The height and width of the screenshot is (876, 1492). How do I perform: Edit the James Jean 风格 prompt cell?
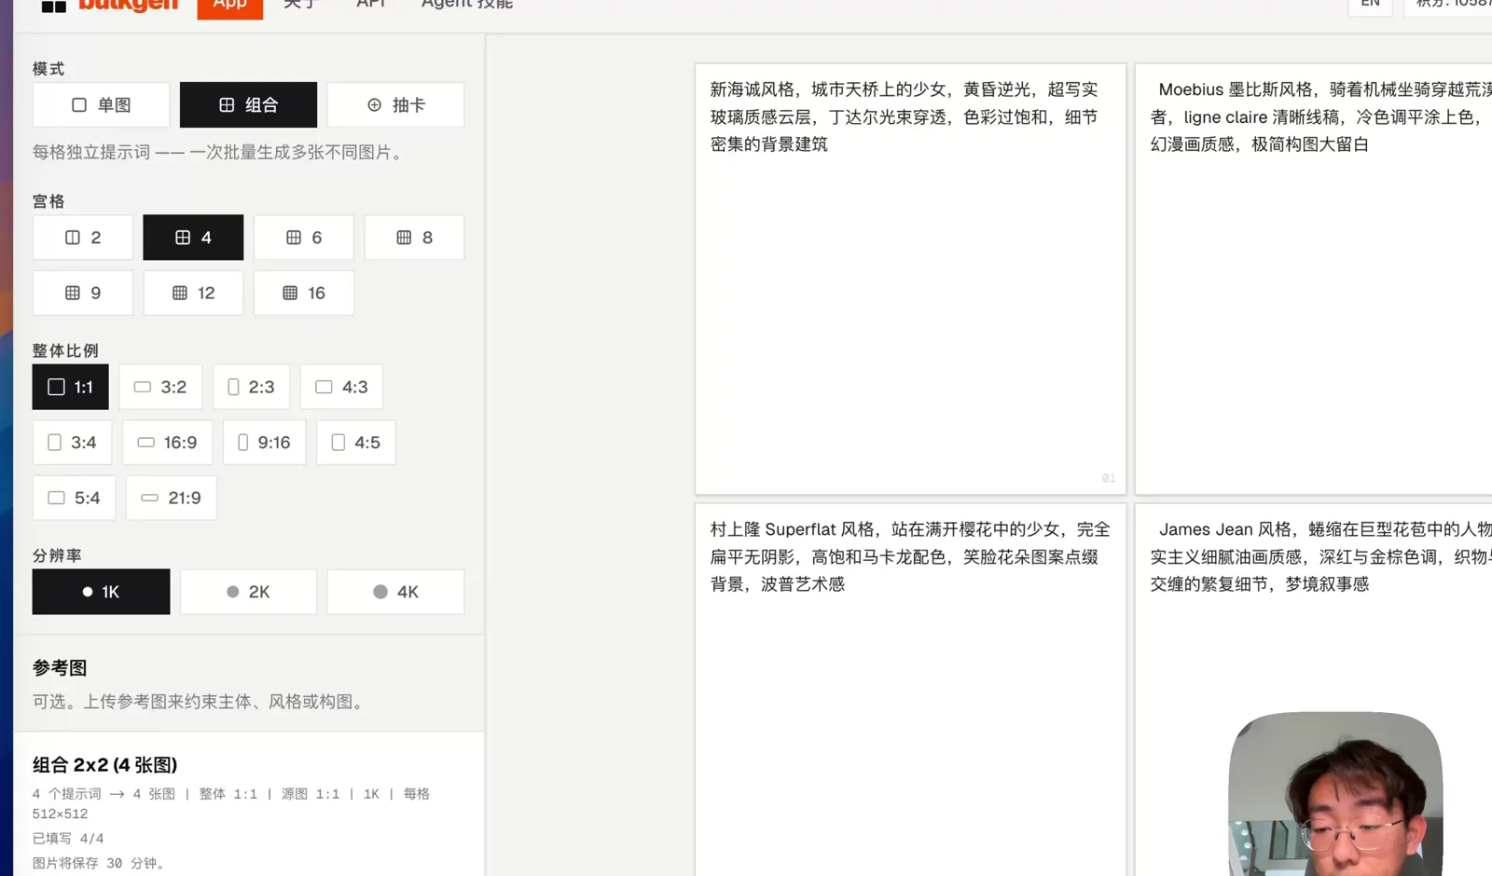coord(1314,690)
